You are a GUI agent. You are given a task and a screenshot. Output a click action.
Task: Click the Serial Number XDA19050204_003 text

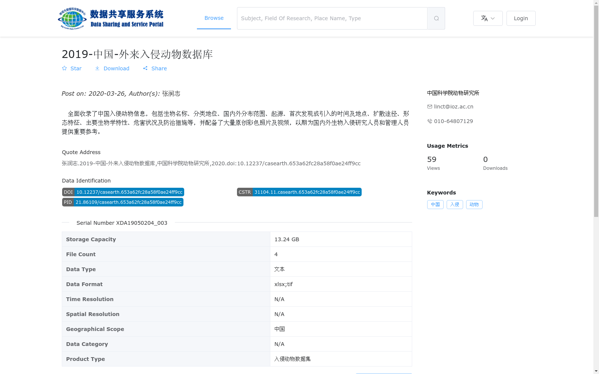(122, 223)
